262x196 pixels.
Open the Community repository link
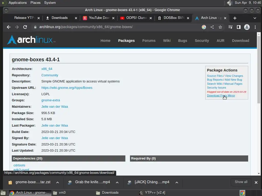click(x=50, y=75)
